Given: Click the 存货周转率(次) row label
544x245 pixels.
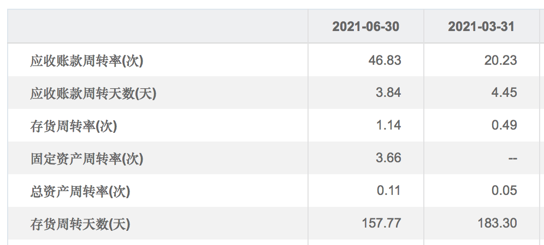Looking at the screenshot, I should 74,126.
